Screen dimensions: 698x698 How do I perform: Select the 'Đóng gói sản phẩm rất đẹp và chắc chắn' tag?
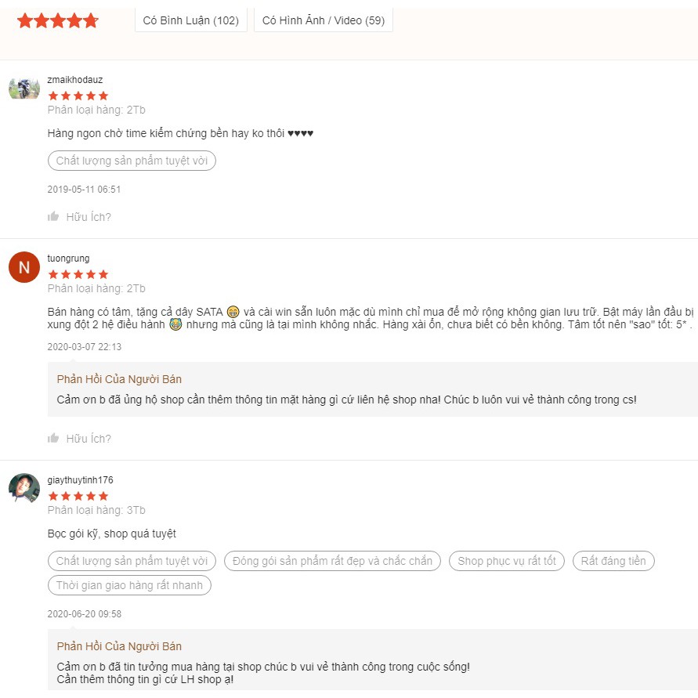(332, 561)
